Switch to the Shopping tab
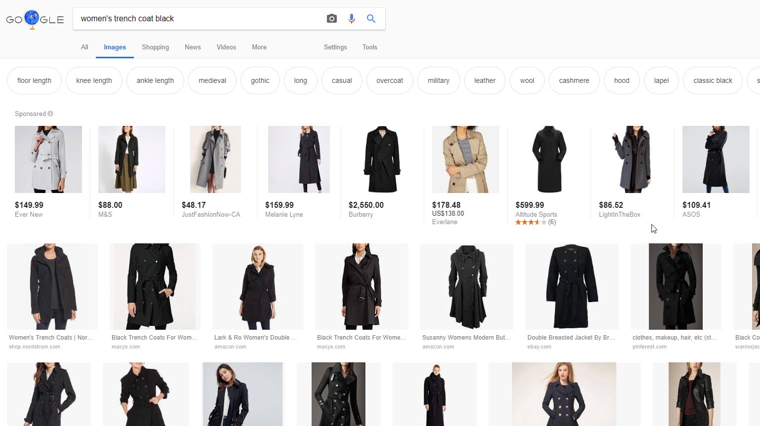 [155, 47]
